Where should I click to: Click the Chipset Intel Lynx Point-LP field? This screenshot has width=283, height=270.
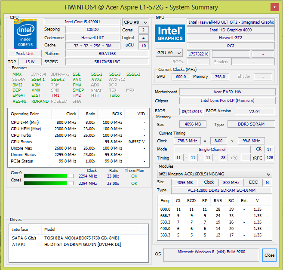pos(228,101)
